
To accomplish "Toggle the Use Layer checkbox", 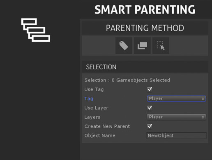I will [x=150, y=108].
